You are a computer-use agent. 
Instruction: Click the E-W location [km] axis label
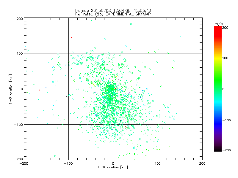click(113, 167)
